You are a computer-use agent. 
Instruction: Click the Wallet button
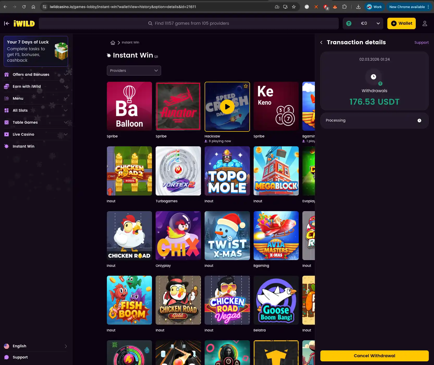tap(401, 23)
